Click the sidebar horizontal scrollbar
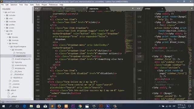 pos(8,99)
